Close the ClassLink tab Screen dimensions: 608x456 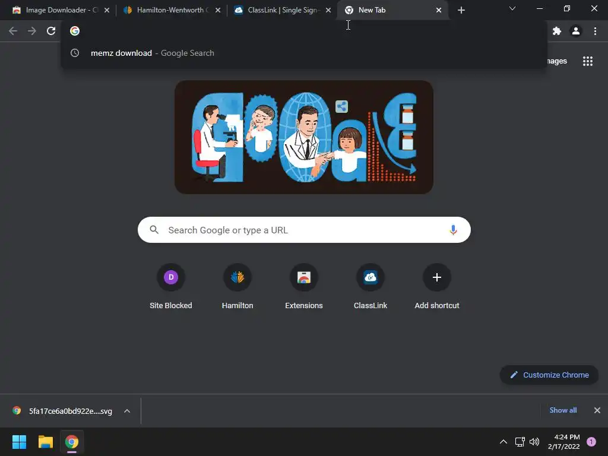328,11
